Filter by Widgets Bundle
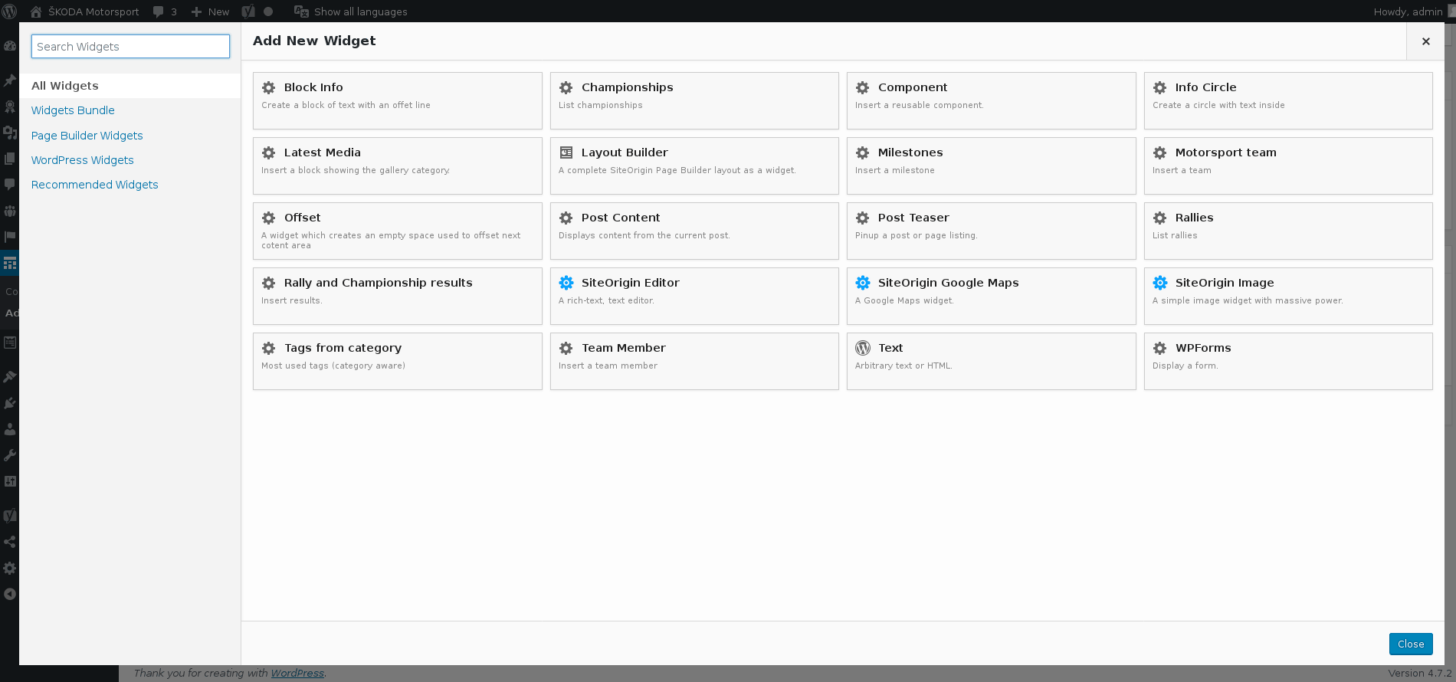 pyautogui.click(x=73, y=110)
